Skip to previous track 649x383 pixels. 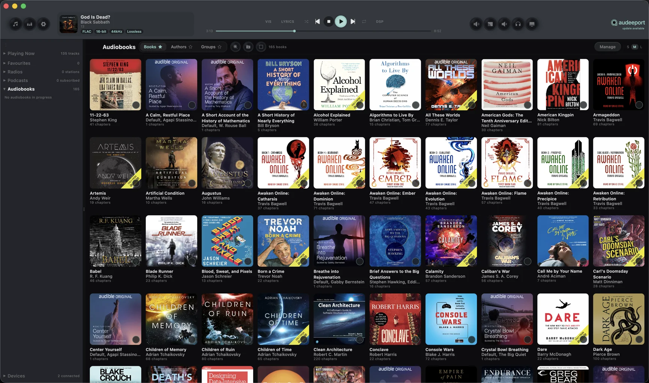click(317, 22)
